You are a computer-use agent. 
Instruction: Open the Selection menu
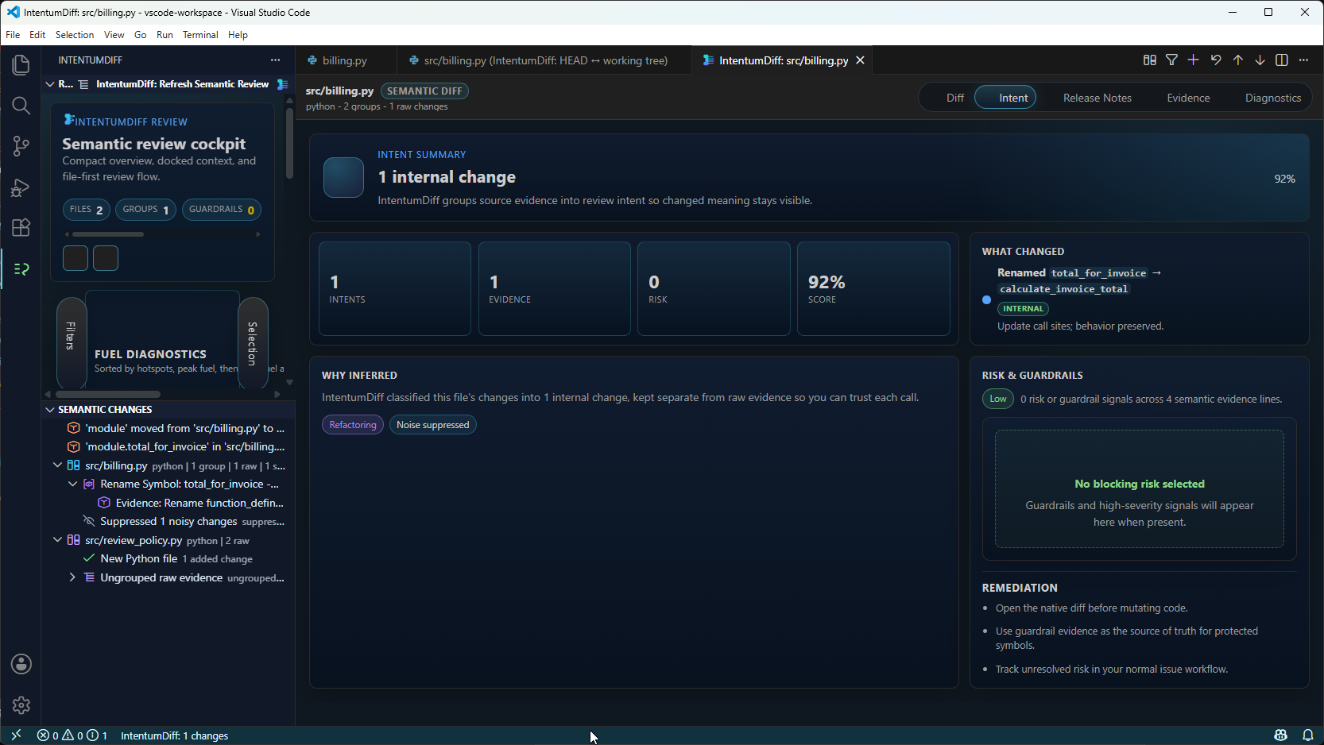click(x=75, y=35)
